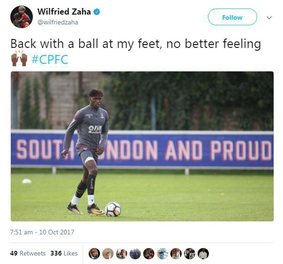Expand the tweet options chevron menu
The height and width of the screenshot is (264, 283).
[x=269, y=18]
